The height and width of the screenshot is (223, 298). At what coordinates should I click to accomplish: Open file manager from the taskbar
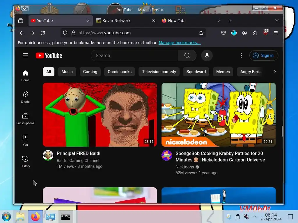tap(20, 217)
